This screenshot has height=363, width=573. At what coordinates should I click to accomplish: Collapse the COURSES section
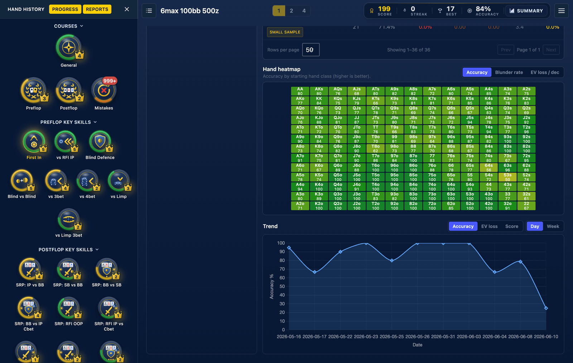[x=69, y=26]
